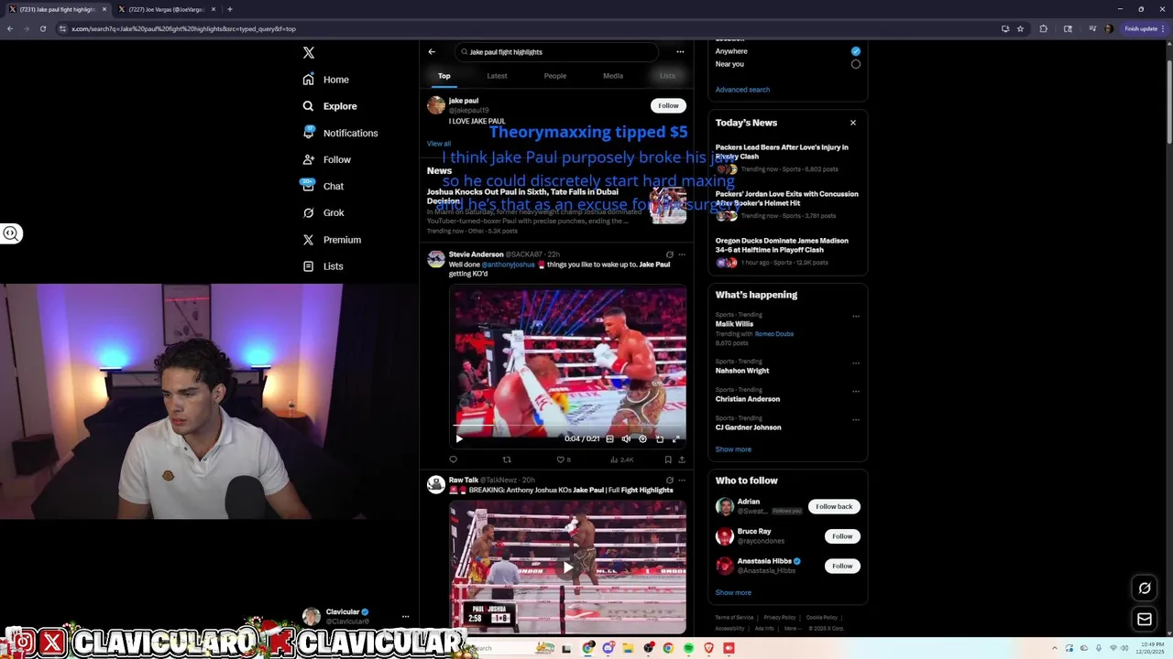Select the Anywhere location radio button
Image resolution: width=1173 pixels, height=659 pixels.
(856, 51)
